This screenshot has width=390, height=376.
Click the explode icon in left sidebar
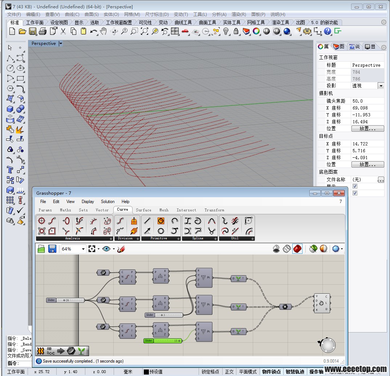[x=20, y=129]
